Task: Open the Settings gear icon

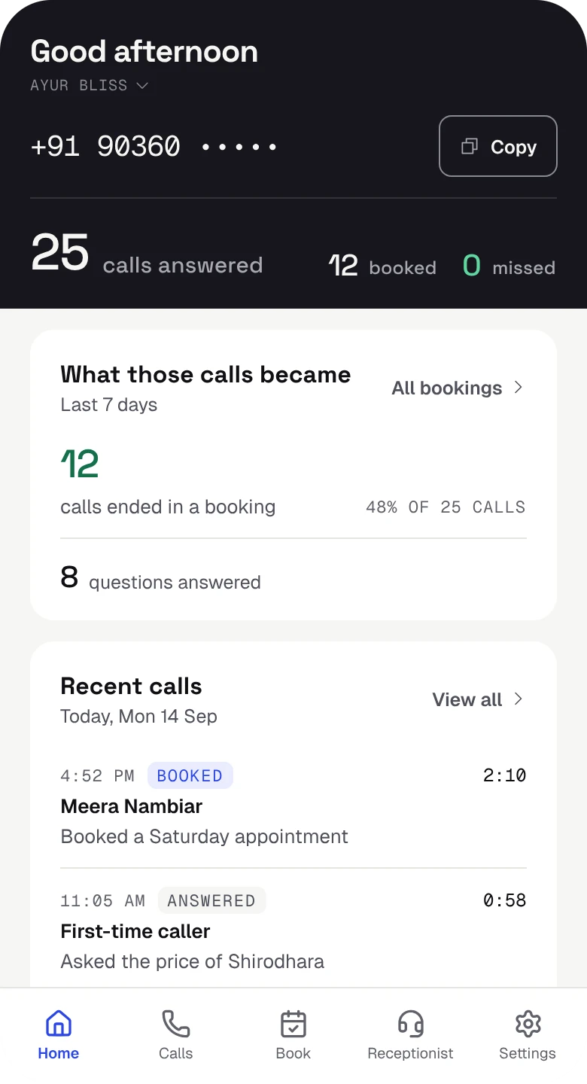Action: pyautogui.click(x=528, y=1024)
